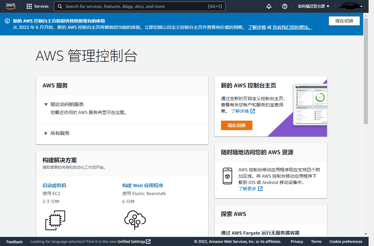Collapse the 最近访问的服务 section

pos(46,104)
